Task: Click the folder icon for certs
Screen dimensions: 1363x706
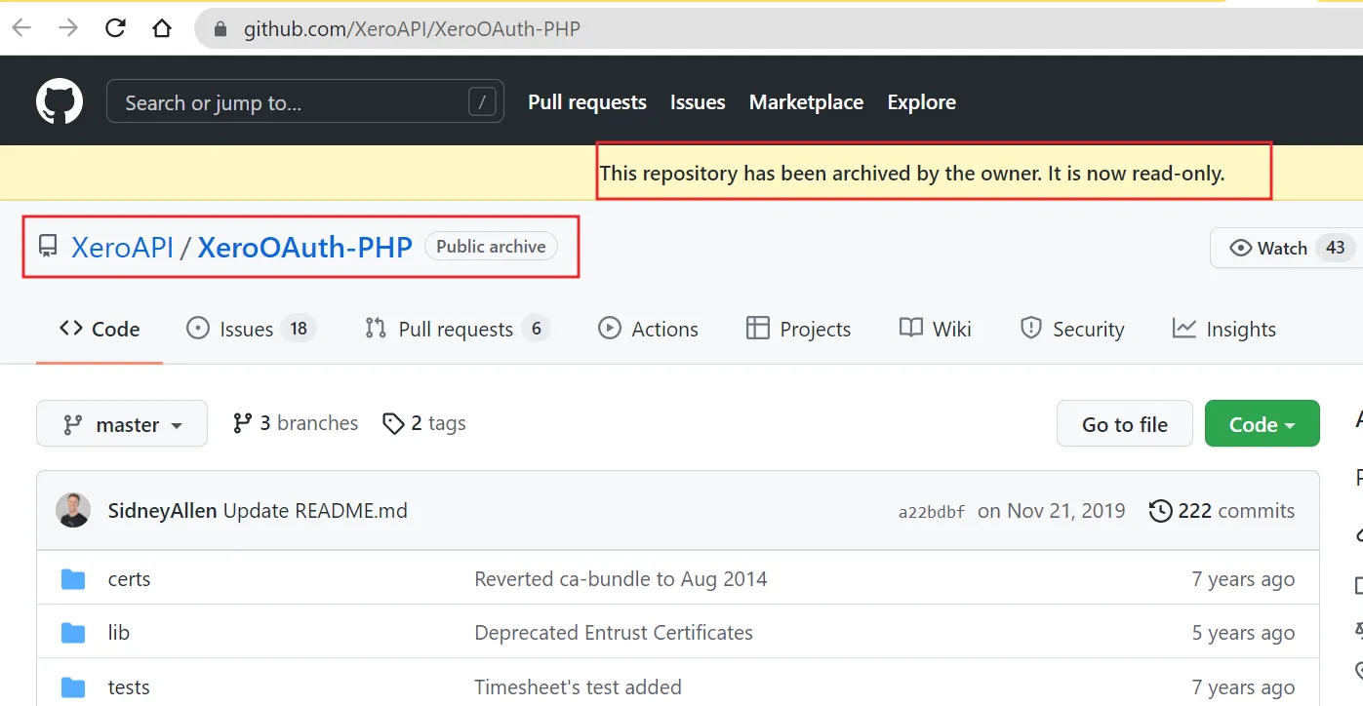Action: point(73,579)
